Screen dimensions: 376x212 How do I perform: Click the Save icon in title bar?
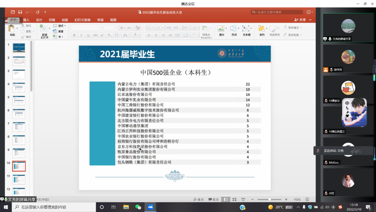point(20,12)
